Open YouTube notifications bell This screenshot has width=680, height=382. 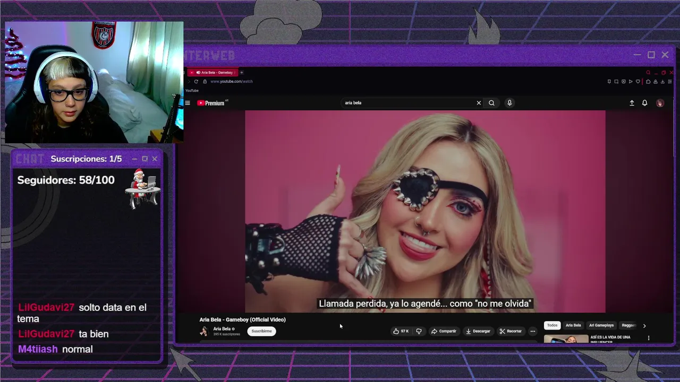[644, 103]
